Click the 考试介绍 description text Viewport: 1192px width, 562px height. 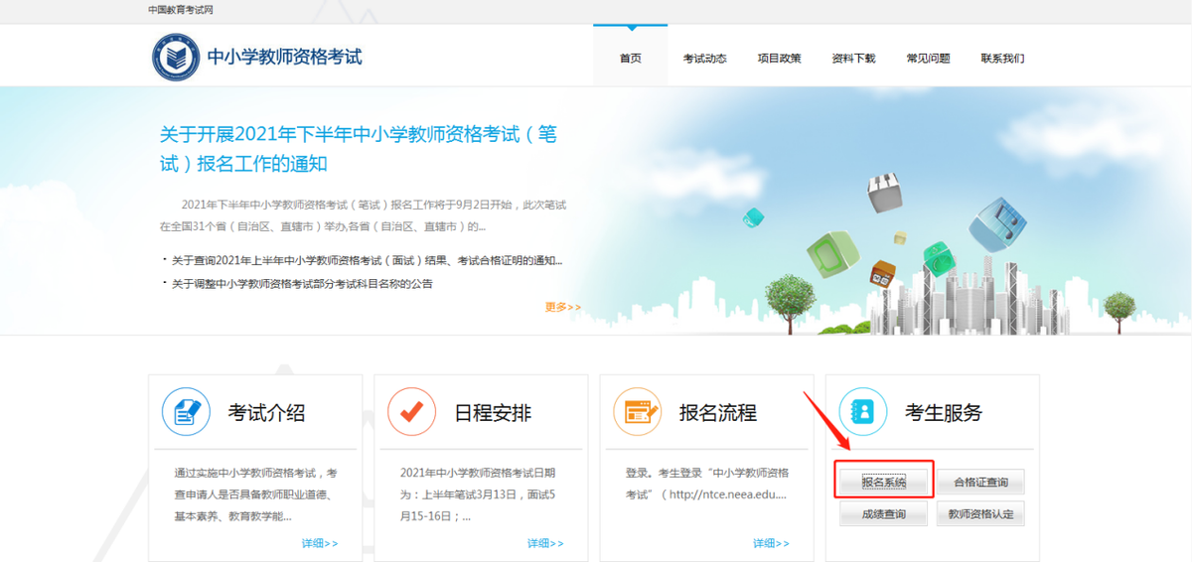[x=255, y=494]
